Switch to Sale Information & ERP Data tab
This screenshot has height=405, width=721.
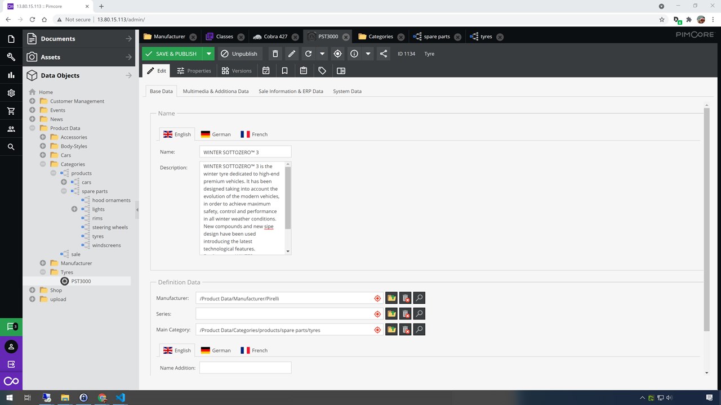point(291,91)
